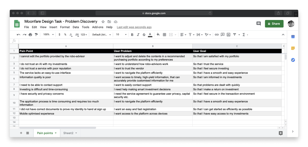The image size is (308, 147).
Task: Hide the side panel with arrow
Action: (x=293, y=131)
